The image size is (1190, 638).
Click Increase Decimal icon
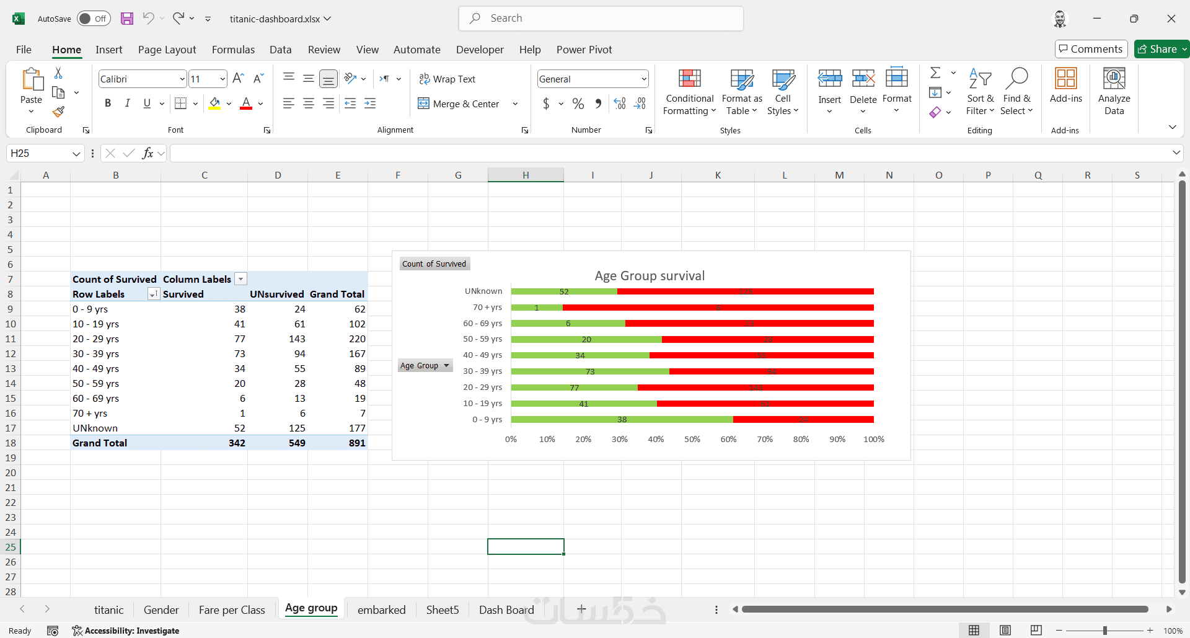point(620,104)
